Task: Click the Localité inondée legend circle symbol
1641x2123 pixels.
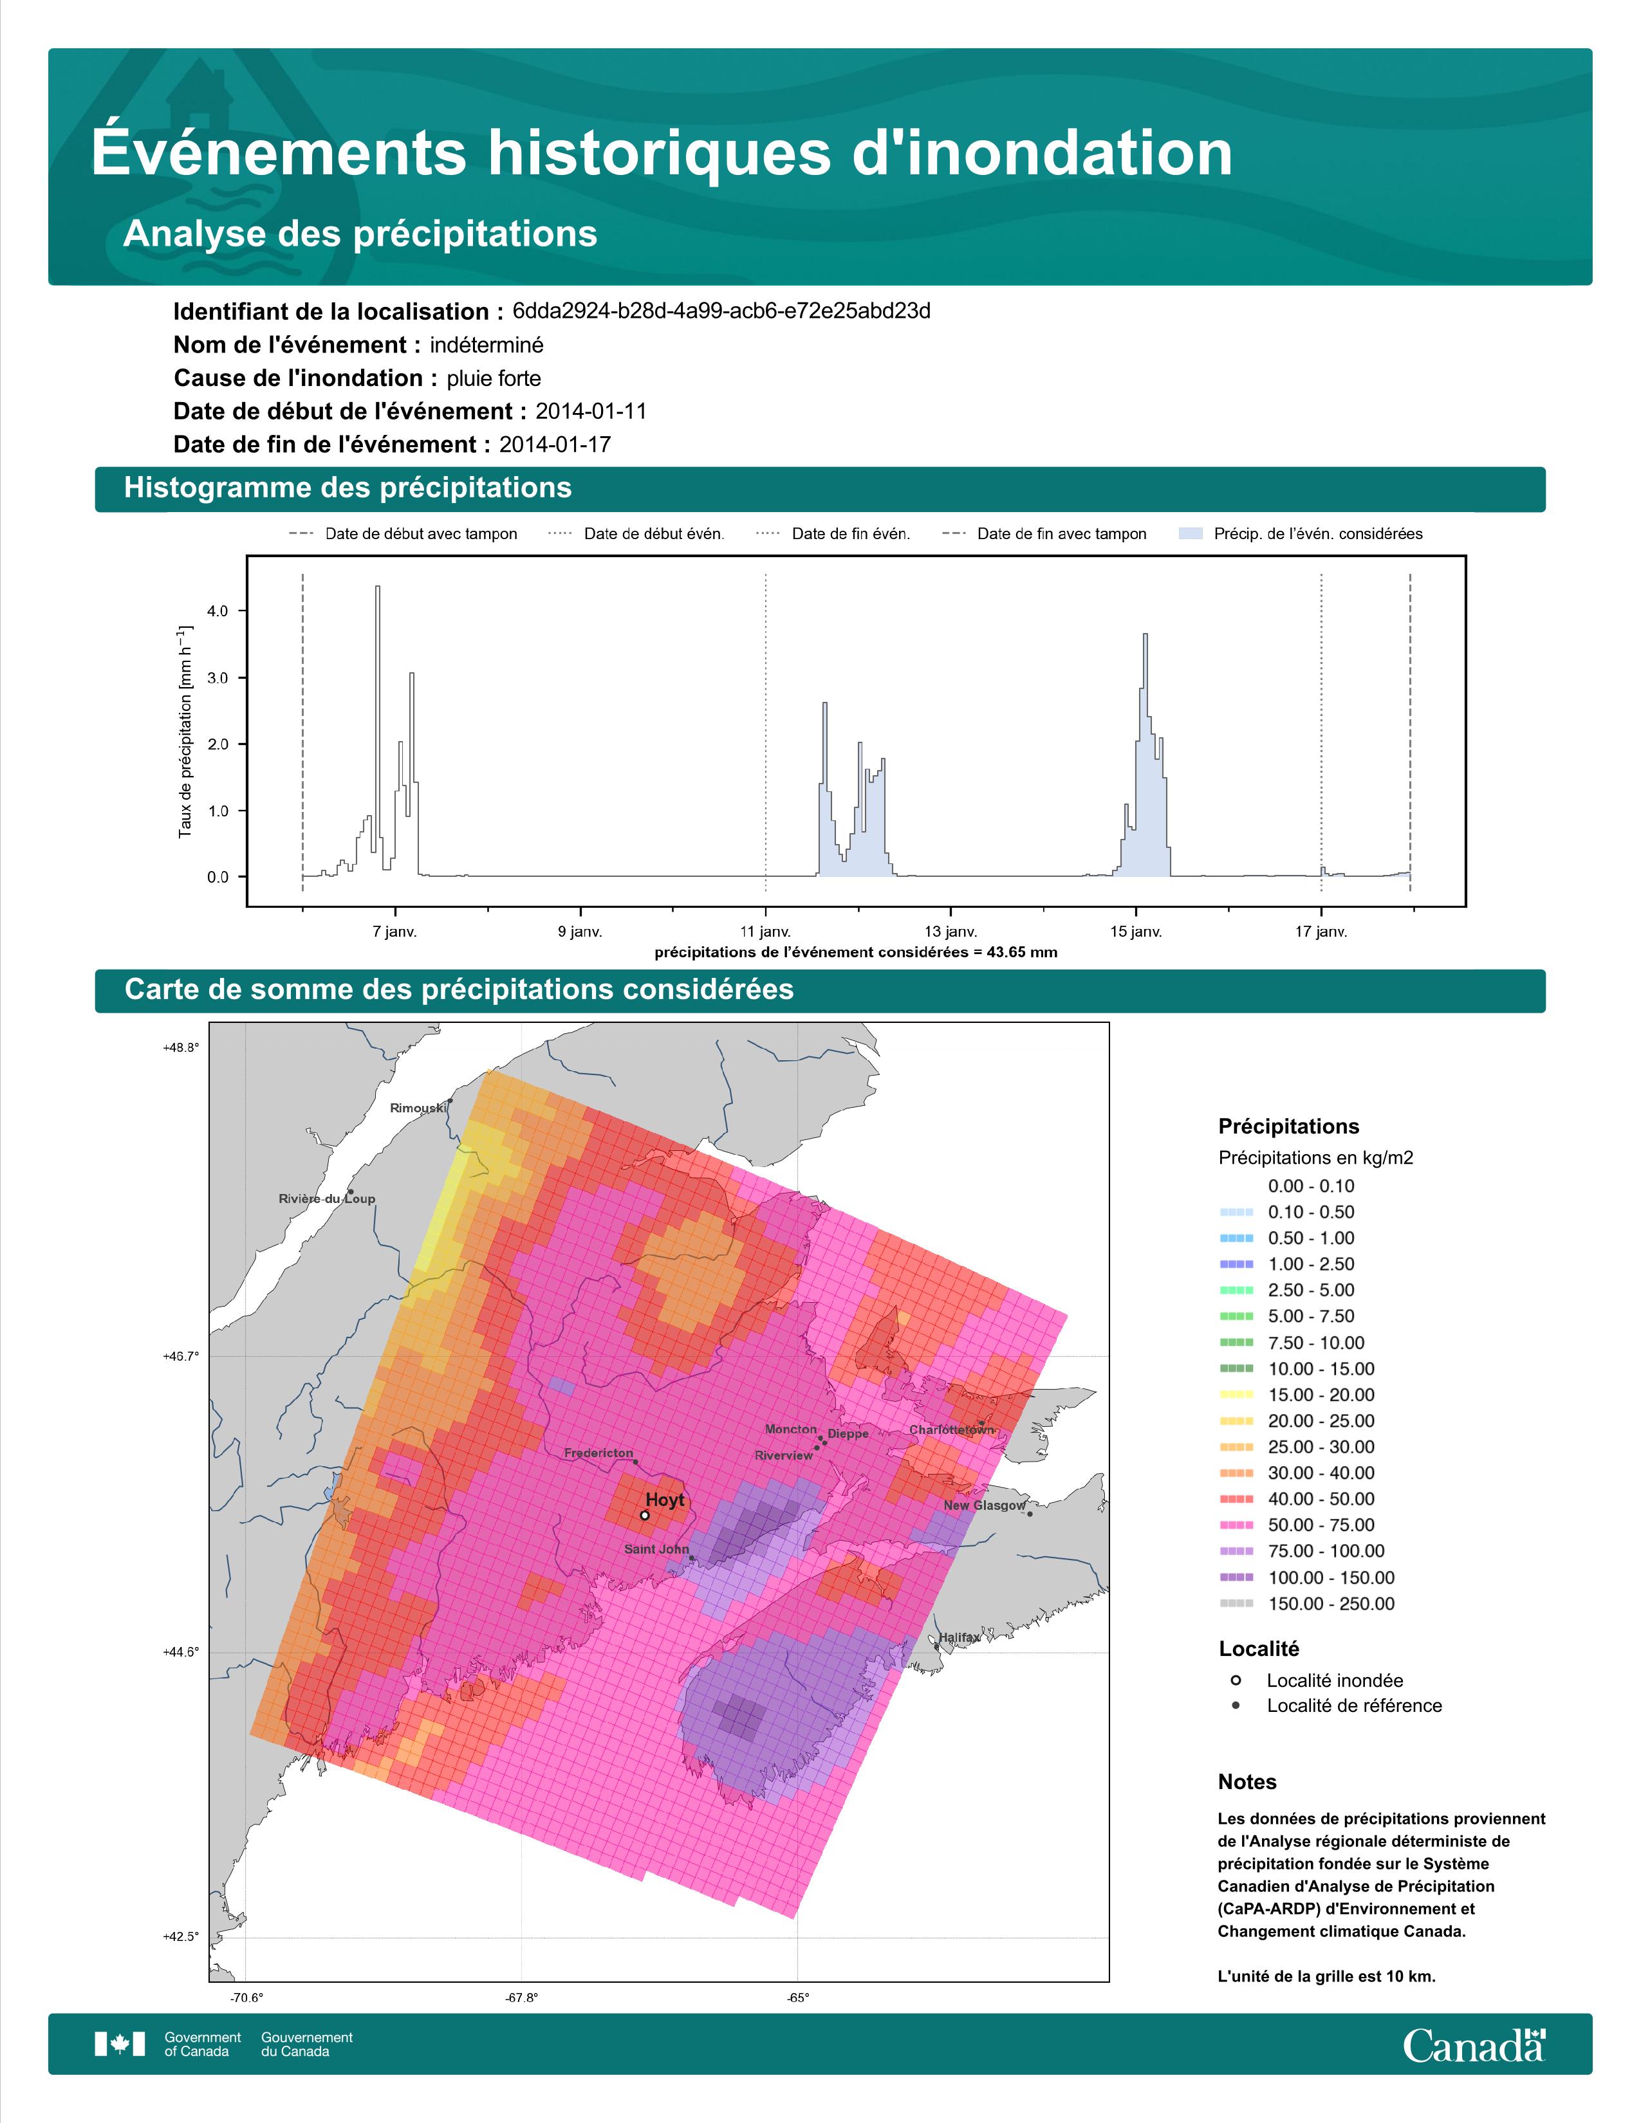Action: 1236,1680
